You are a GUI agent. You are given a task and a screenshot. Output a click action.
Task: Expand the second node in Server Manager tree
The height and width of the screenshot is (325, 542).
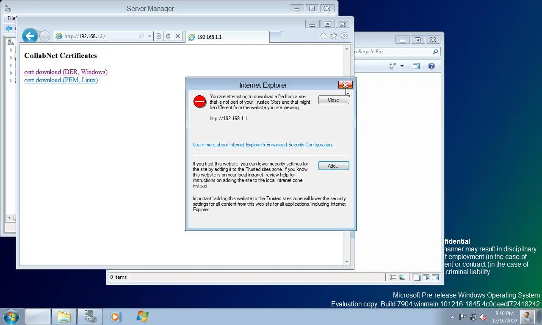point(11,58)
